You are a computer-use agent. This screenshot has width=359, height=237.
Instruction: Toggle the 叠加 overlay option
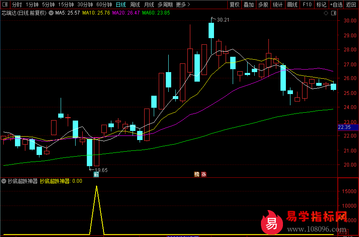tap(248, 5)
